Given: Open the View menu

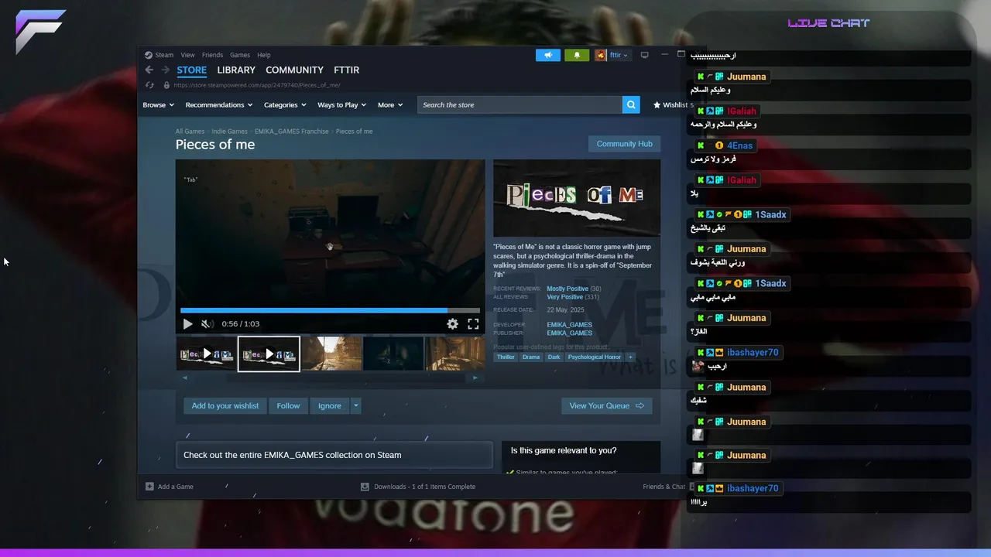Looking at the screenshot, I should click(188, 55).
